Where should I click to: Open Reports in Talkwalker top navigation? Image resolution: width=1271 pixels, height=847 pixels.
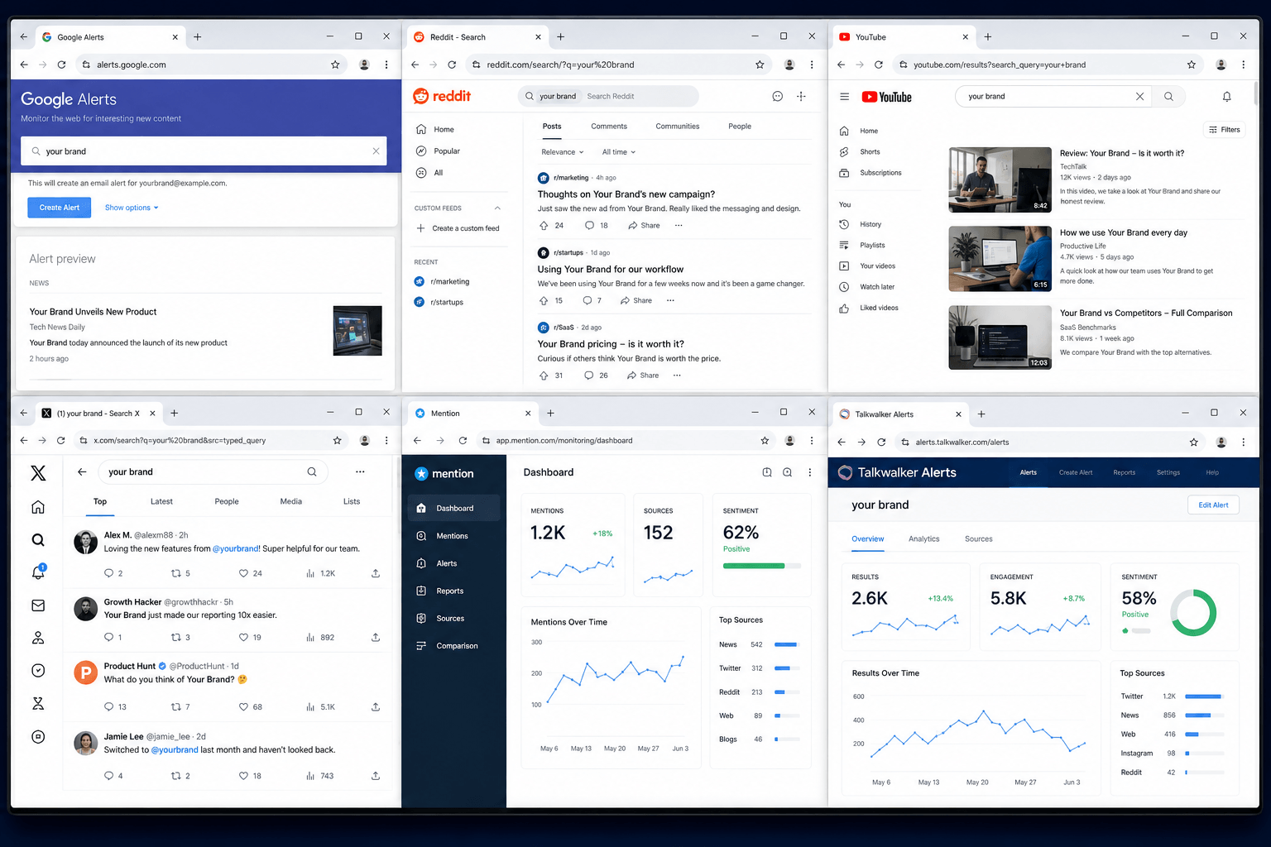pyautogui.click(x=1124, y=472)
